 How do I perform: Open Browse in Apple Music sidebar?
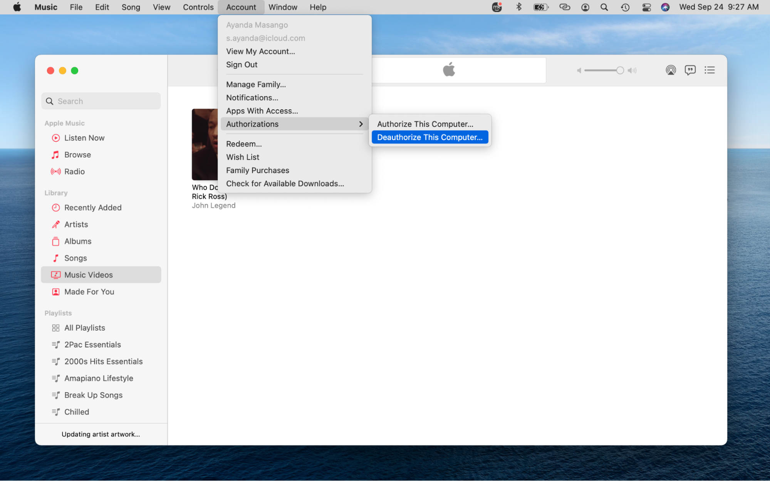77,154
